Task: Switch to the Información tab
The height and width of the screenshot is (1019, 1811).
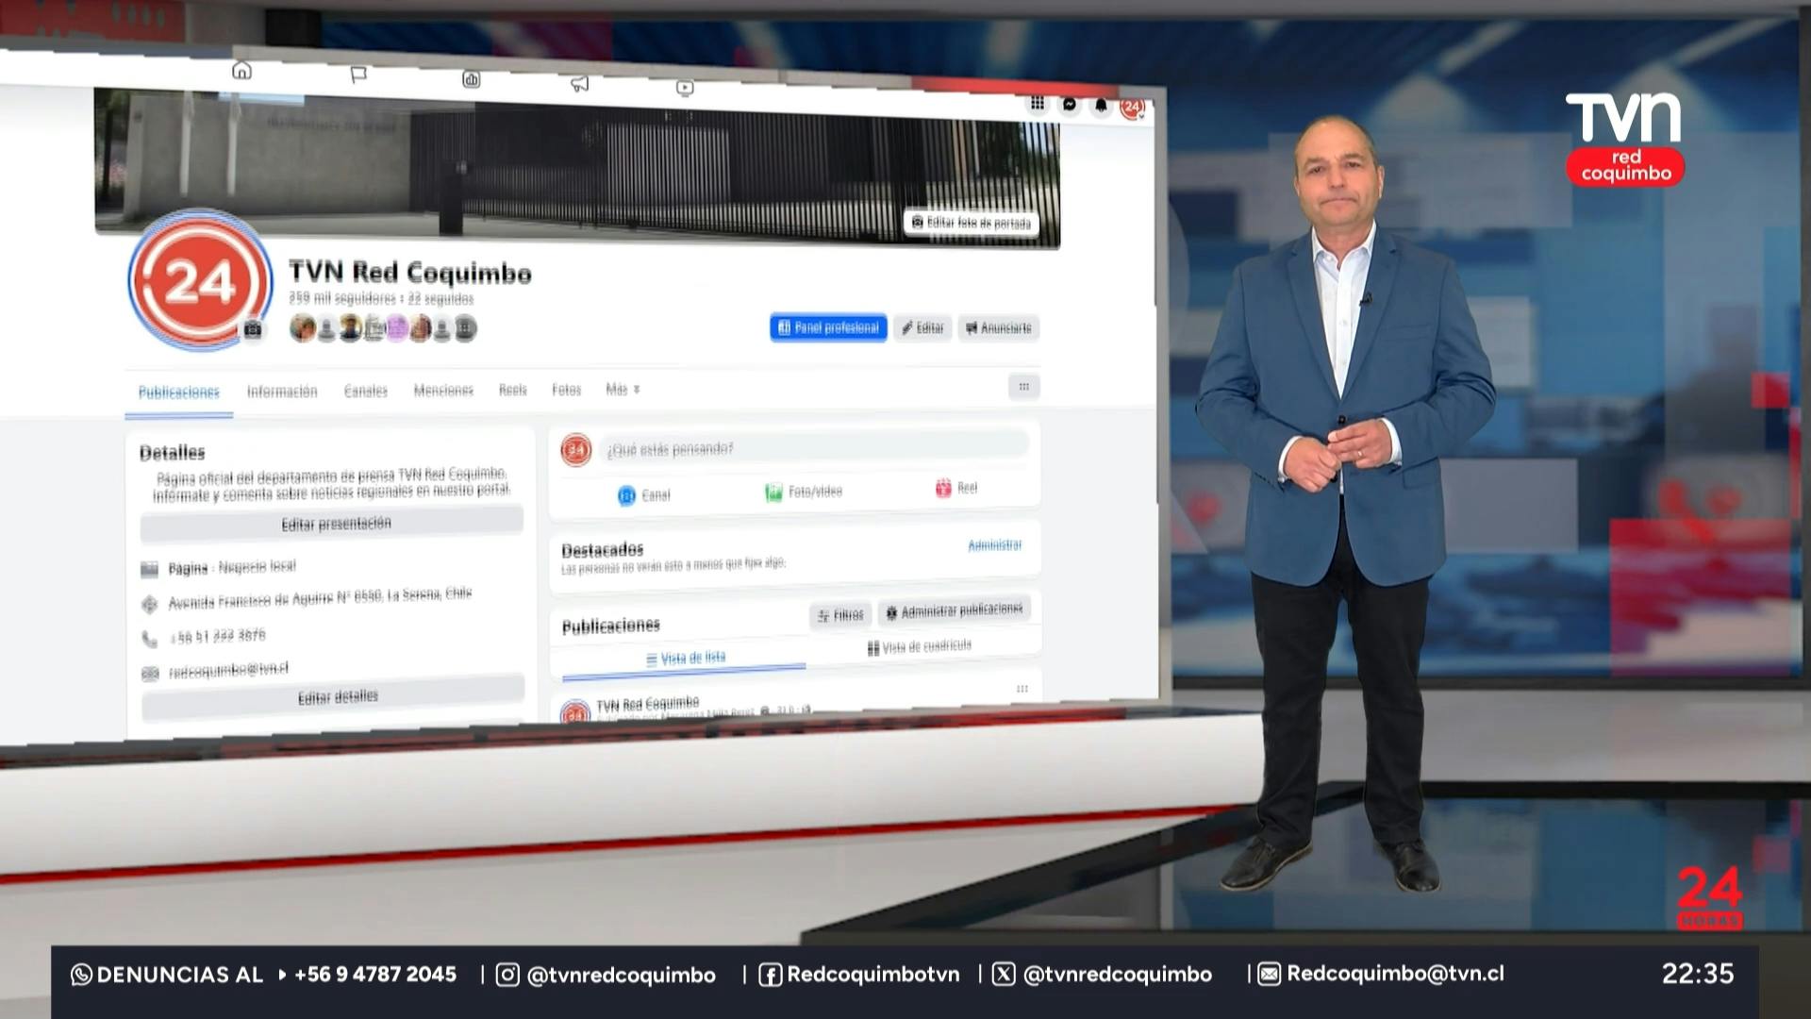Action: point(282,392)
